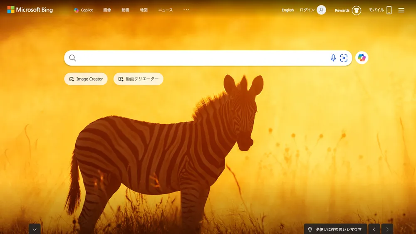Expand the bottom down-chevron panel
This screenshot has width=416, height=234.
click(35, 229)
